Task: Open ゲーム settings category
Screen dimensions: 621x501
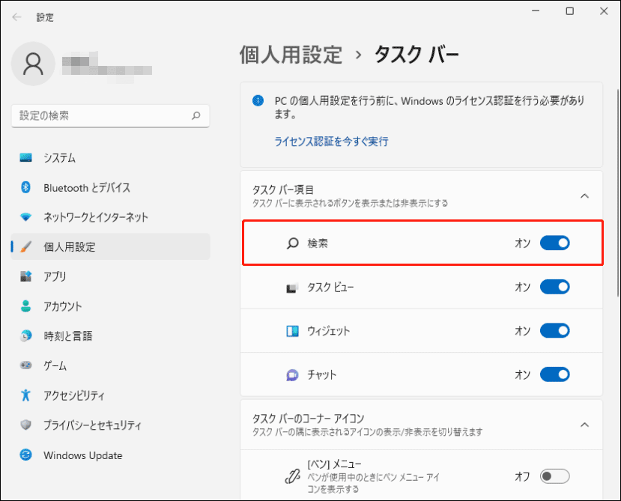Action: 111,365
